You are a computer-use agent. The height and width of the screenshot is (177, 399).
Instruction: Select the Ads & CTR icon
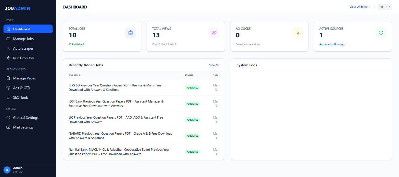8,88
